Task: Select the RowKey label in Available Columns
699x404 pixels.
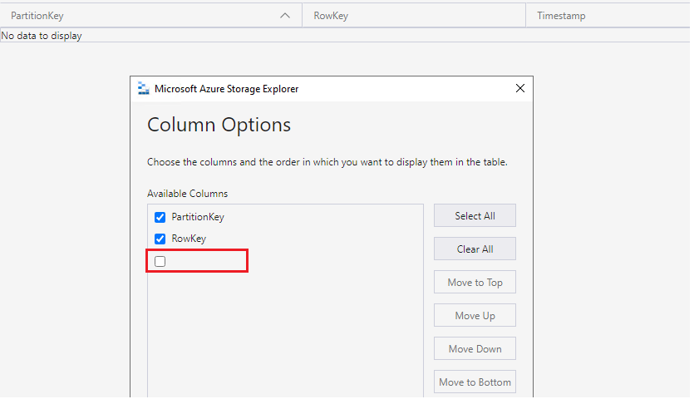Action: (189, 239)
